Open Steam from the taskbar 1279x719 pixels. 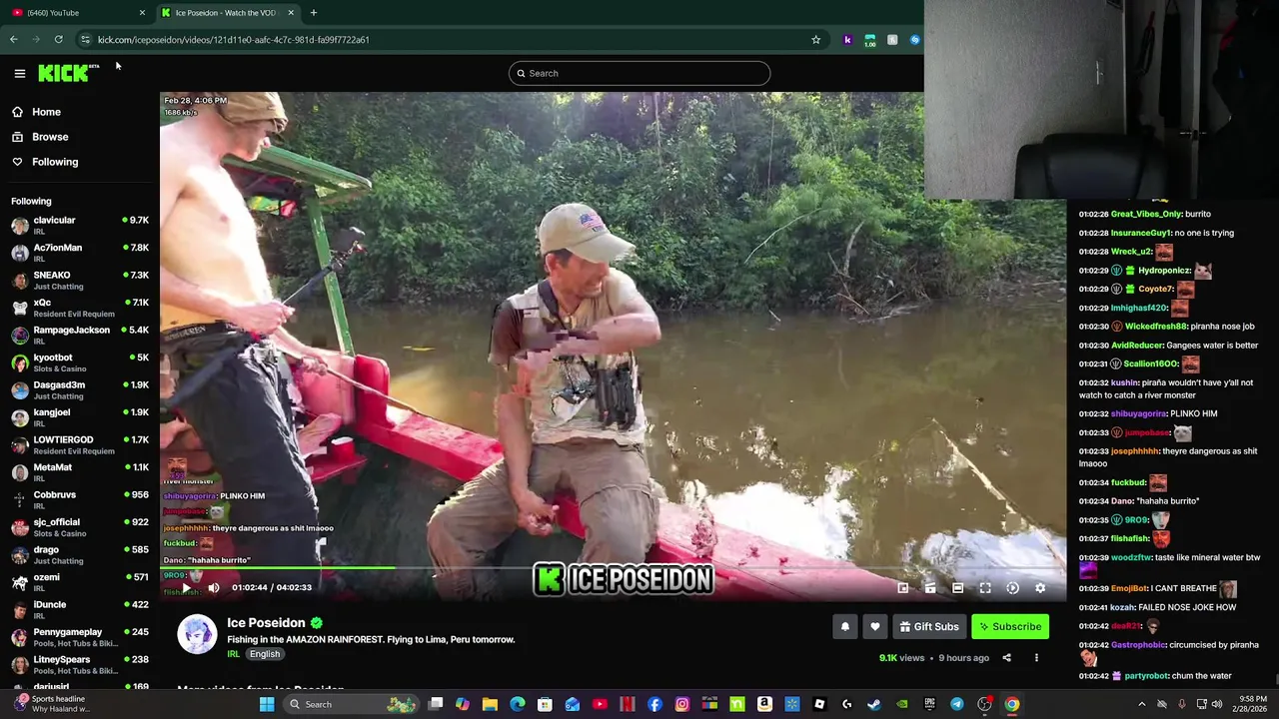click(x=873, y=704)
